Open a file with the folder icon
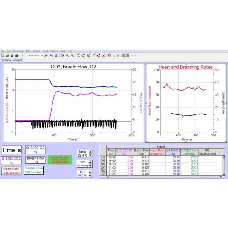Screen dimensions: 228x228 [7, 55]
